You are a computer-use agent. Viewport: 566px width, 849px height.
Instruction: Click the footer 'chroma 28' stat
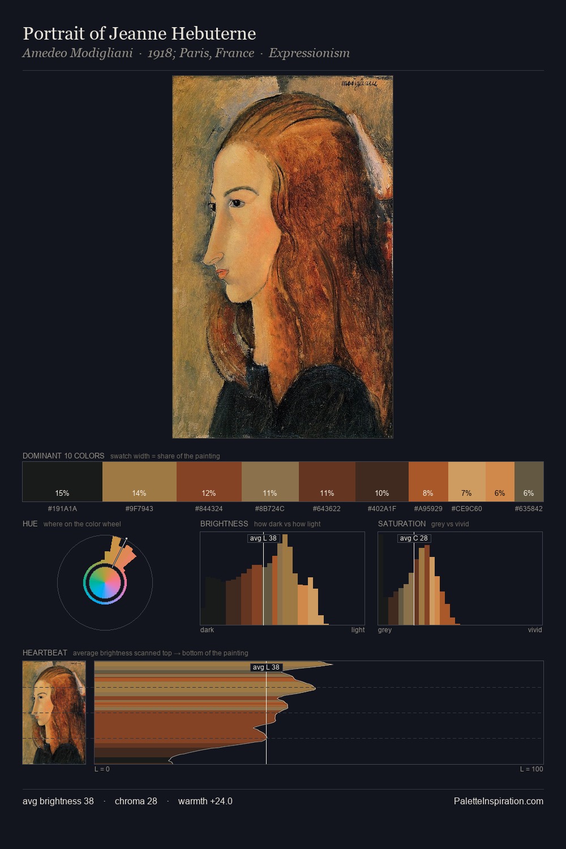[x=136, y=801]
